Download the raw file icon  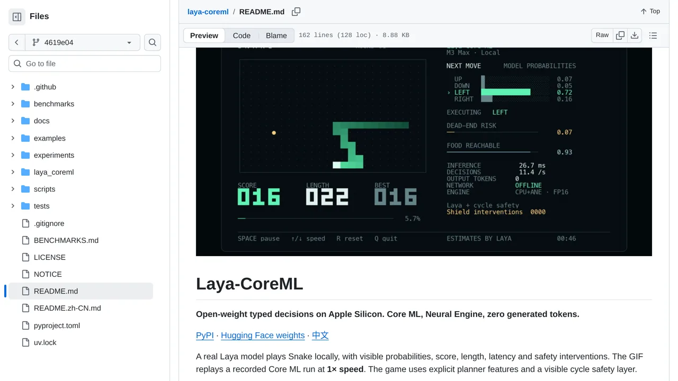635,35
